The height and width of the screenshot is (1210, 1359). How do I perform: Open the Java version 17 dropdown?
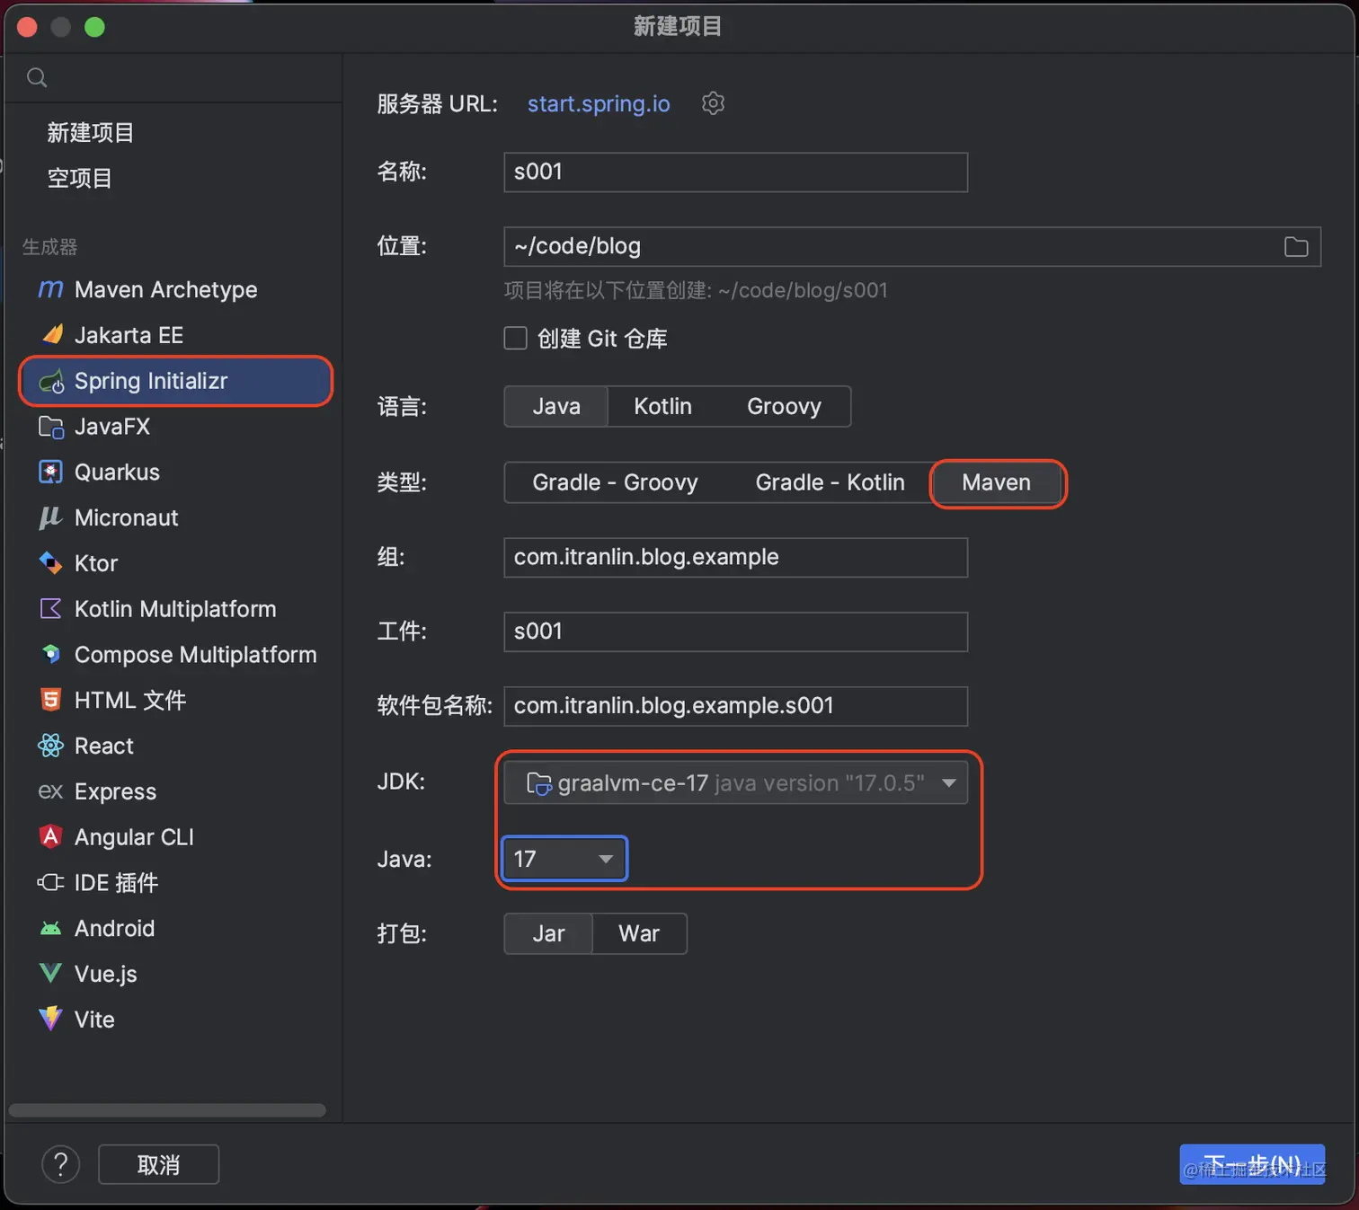pyautogui.click(x=564, y=859)
